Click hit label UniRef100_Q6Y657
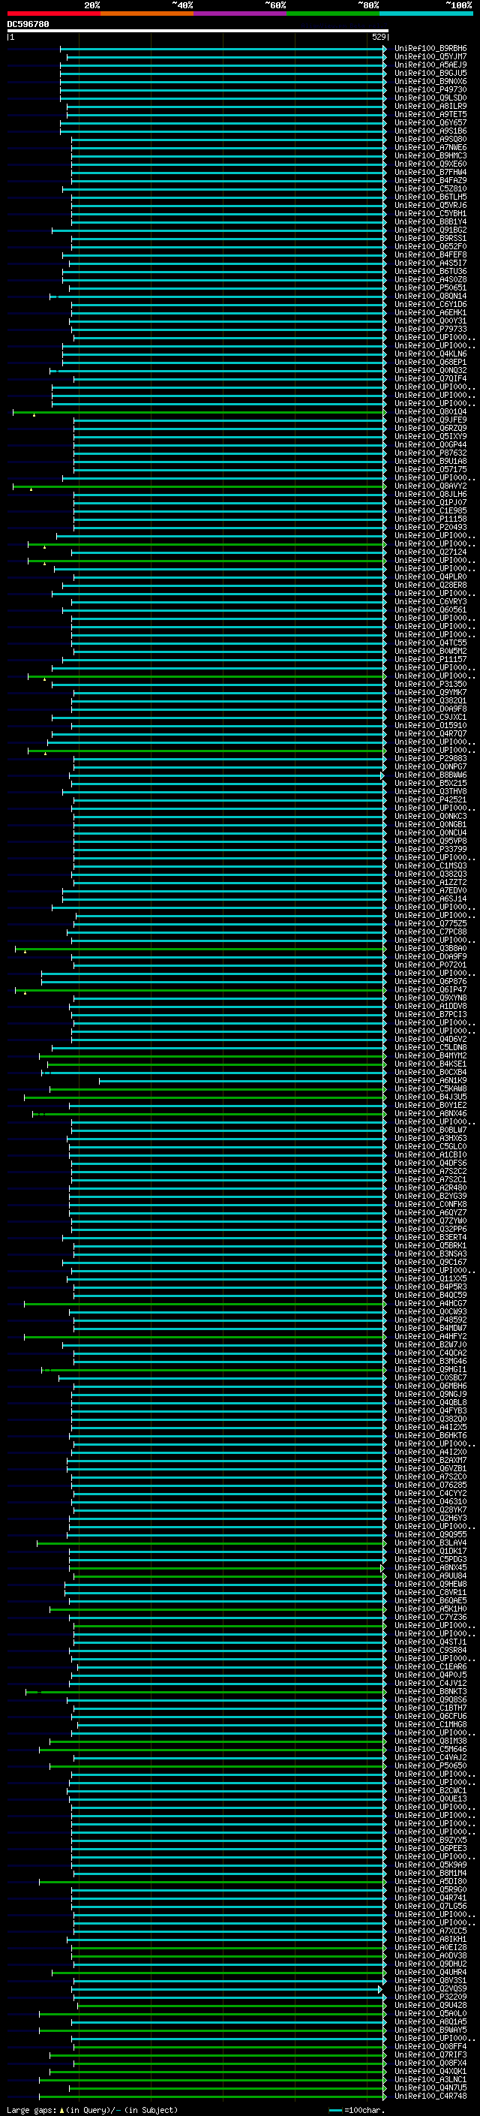The height and width of the screenshot is (2116, 480). point(430,123)
